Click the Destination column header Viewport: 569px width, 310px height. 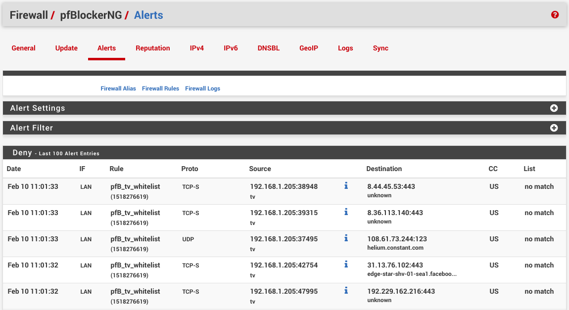[384, 169]
